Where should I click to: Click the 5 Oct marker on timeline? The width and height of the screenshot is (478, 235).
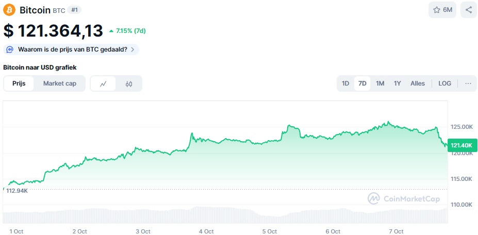click(270, 231)
